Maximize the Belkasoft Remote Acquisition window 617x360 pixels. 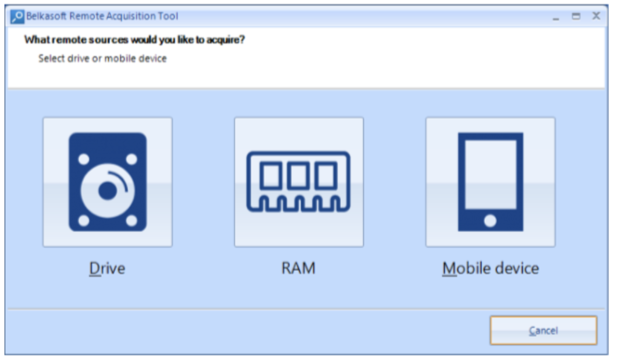coord(576,16)
